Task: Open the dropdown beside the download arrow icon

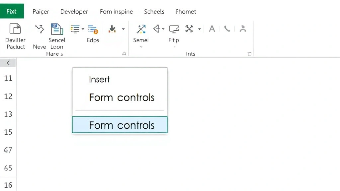Action: click(x=123, y=29)
